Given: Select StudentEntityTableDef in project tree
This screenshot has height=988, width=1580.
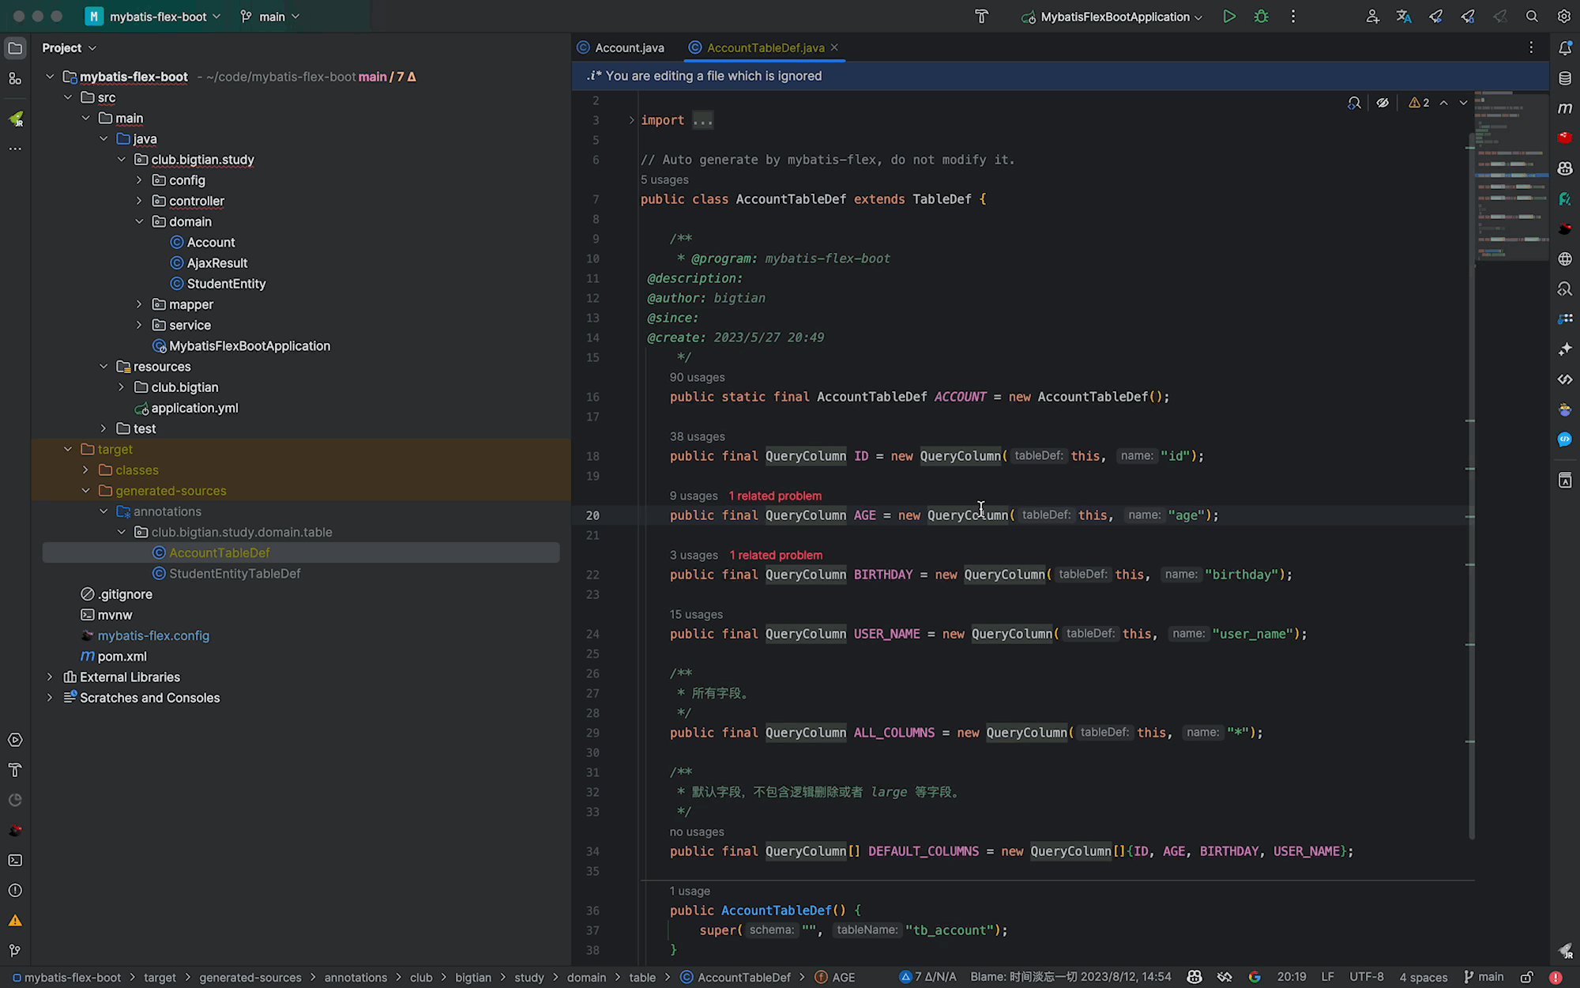Looking at the screenshot, I should pyautogui.click(x=235, y=573).
